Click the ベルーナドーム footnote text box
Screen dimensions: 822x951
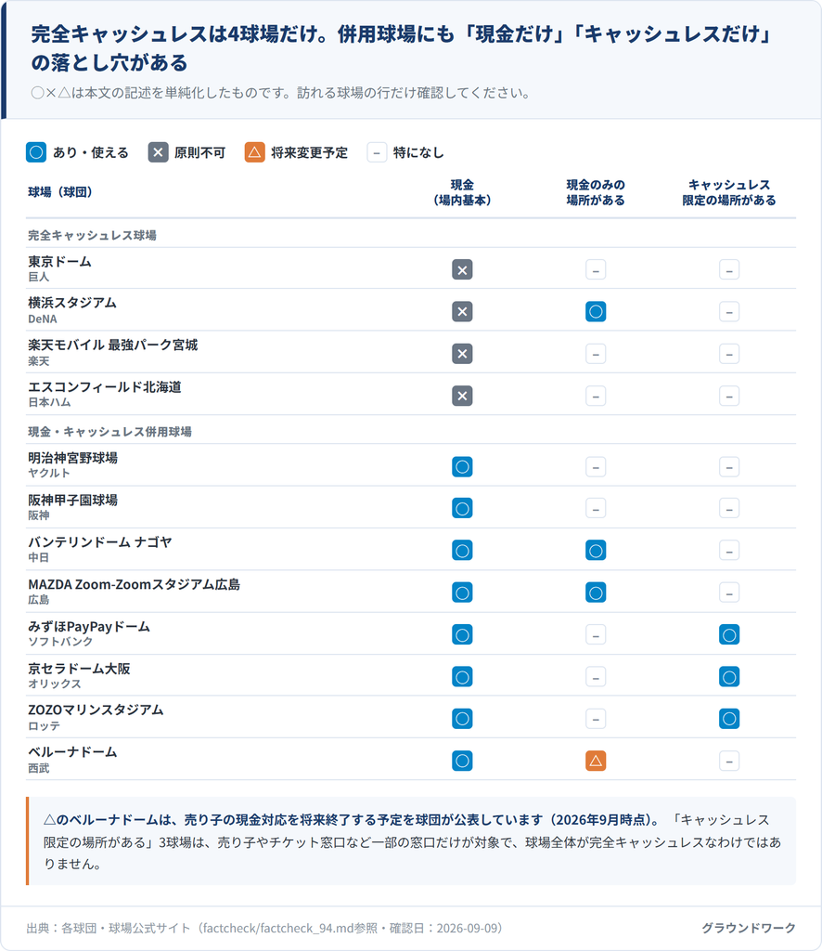click(411, 841)
